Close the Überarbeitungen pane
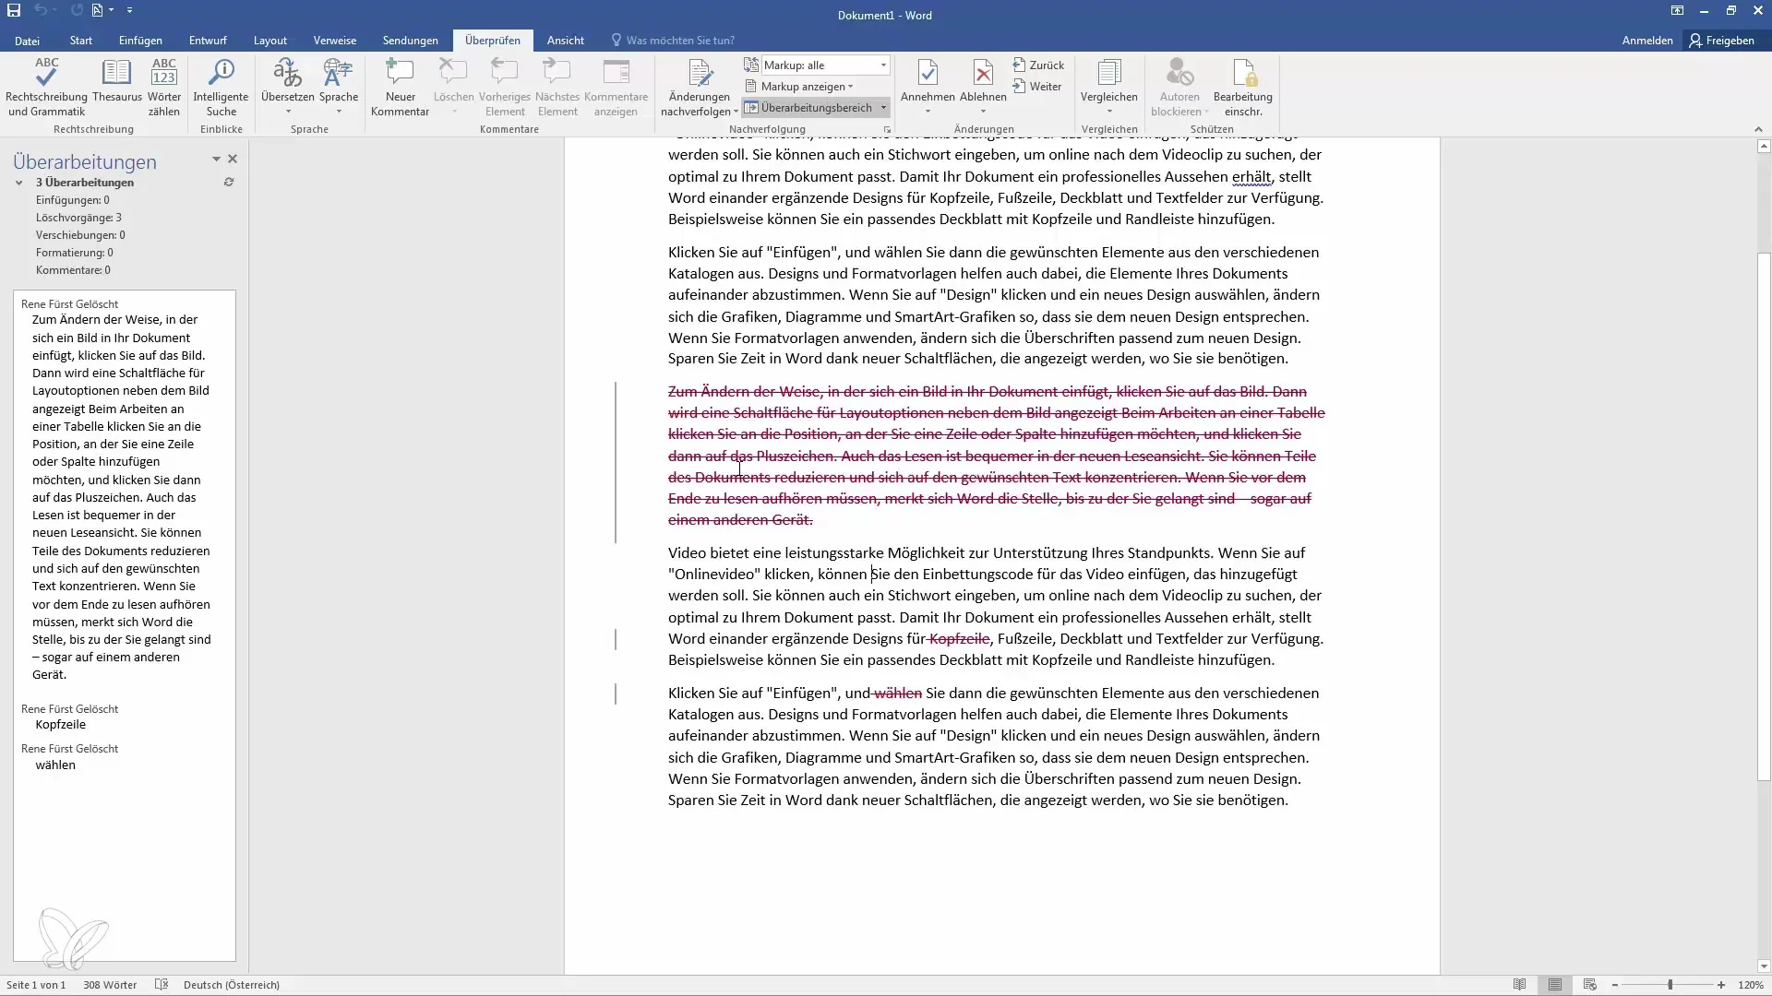This screenshot has height=996, width=1772. pyautogui.click(x=233, y=160)
